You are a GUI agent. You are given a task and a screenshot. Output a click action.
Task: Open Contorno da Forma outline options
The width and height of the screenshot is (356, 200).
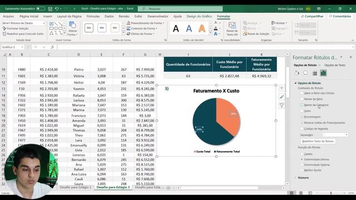[x=142, y=28]
